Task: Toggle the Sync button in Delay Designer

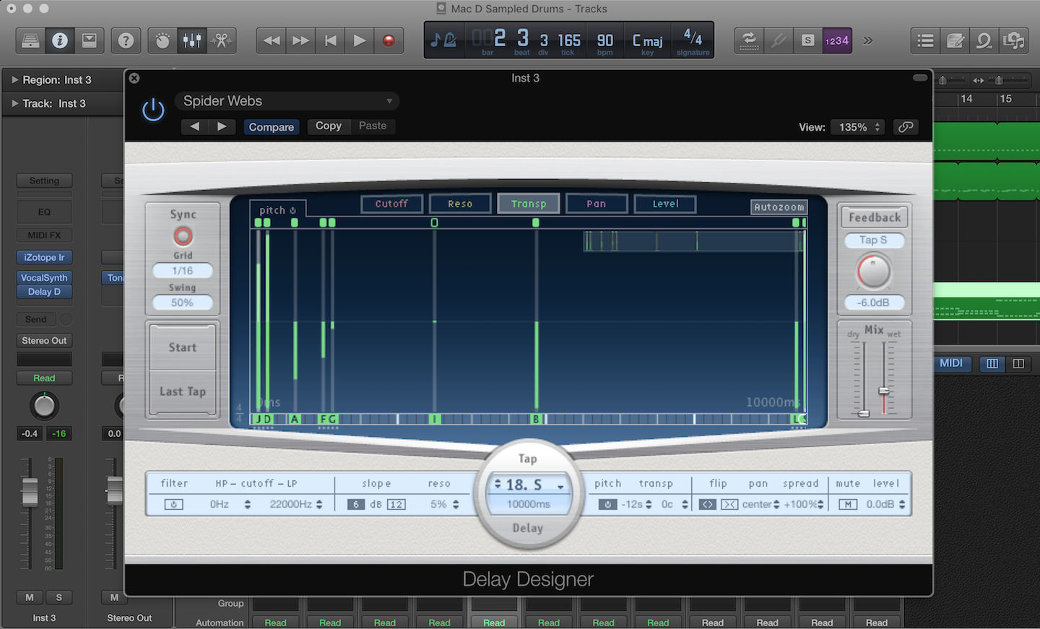Action: [183, 235]
